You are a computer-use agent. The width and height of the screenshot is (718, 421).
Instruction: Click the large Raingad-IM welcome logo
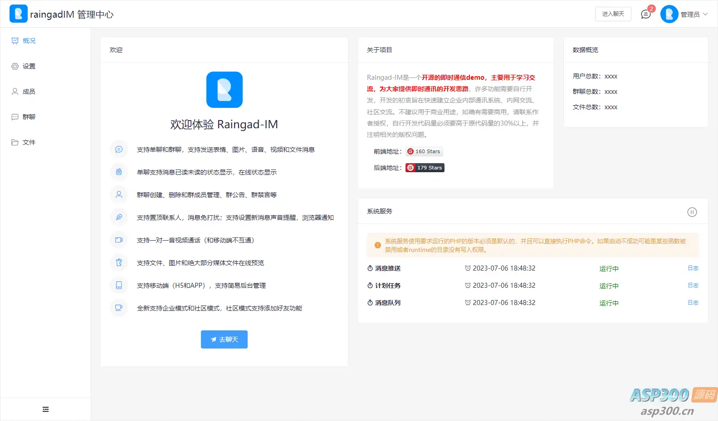(224, 90)
